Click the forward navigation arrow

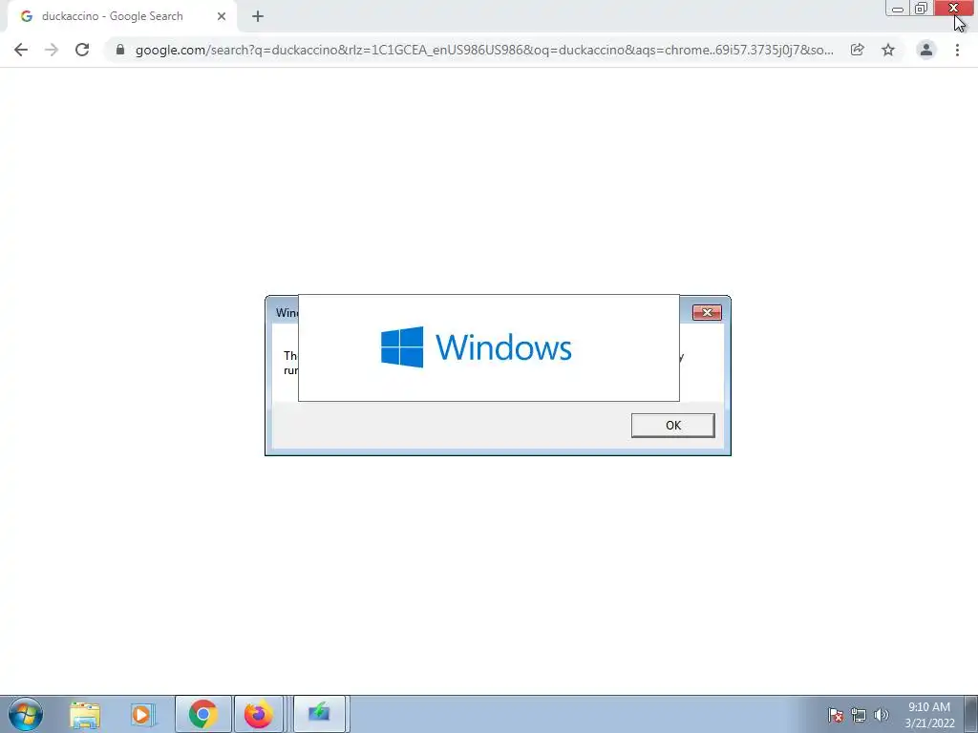pyautogui.click(x=52, y=50)
